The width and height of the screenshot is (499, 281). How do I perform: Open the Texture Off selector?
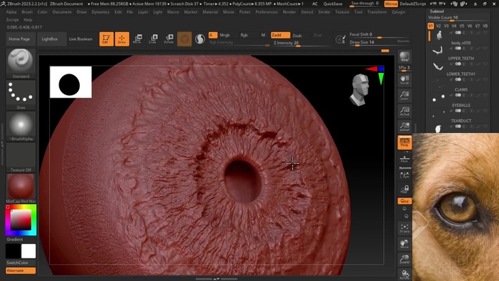pyautogui.click(x=20, y=158)
